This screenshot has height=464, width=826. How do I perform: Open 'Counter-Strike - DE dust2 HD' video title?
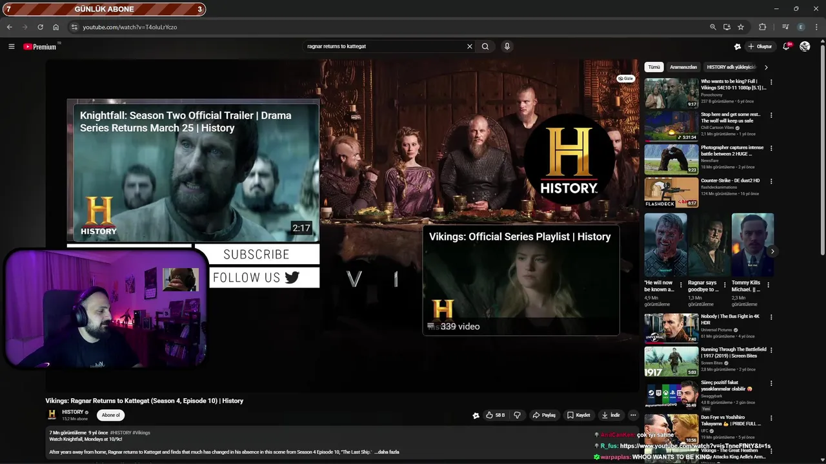(x=730, y=180)
